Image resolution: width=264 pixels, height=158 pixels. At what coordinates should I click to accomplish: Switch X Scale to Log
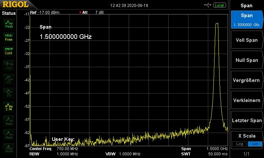[240, 144]
